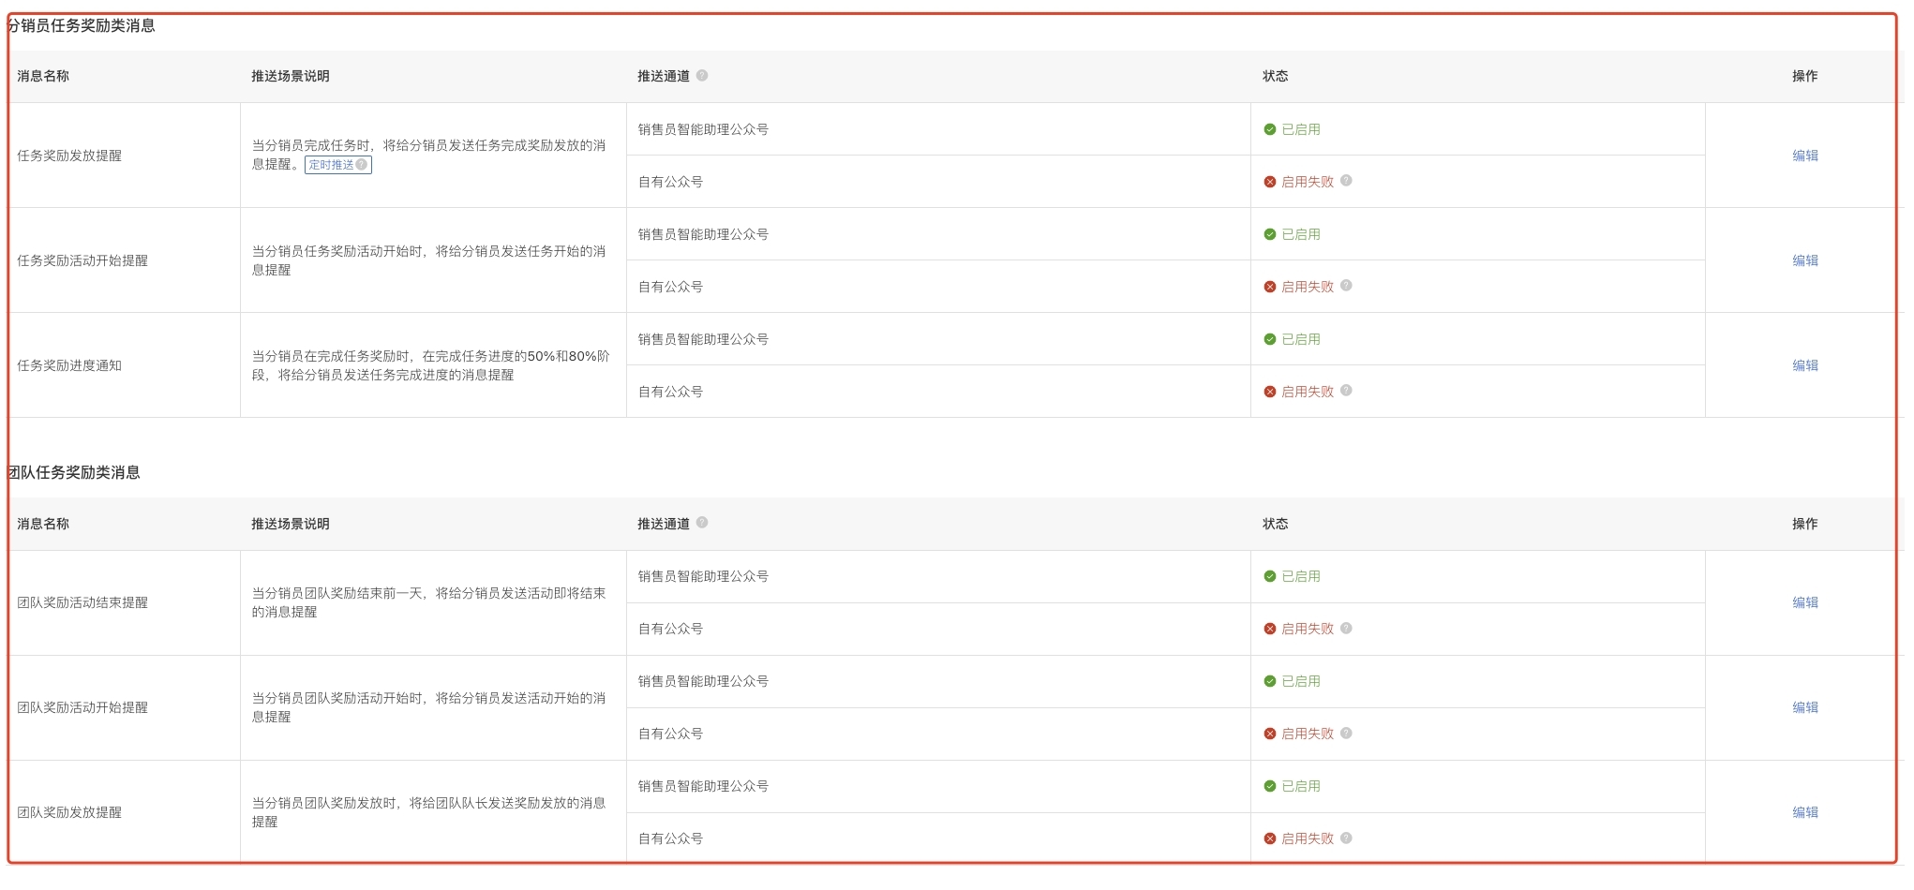Select 团队奖励活动结束提醒 message name
The height and width of the screenshot is (890, 1914).
[82, 602]
